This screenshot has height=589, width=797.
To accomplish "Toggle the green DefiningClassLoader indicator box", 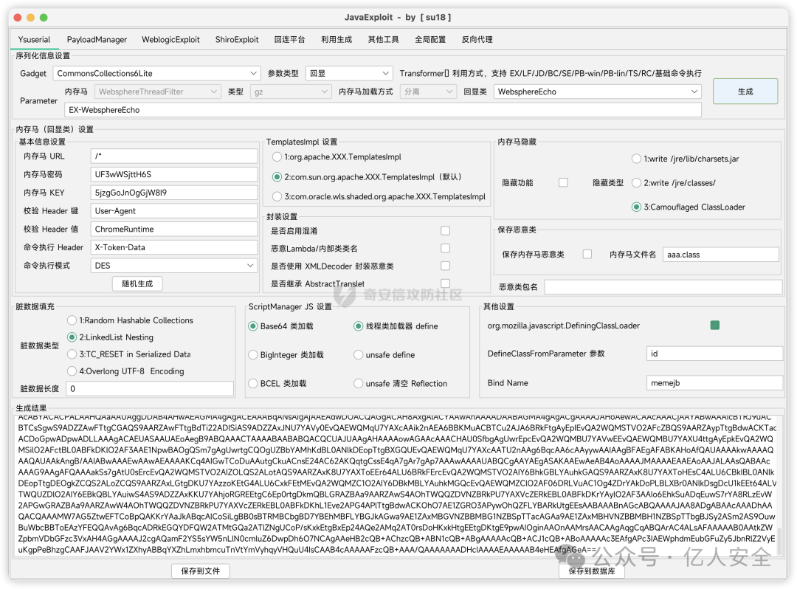I will tap(714, 325).
